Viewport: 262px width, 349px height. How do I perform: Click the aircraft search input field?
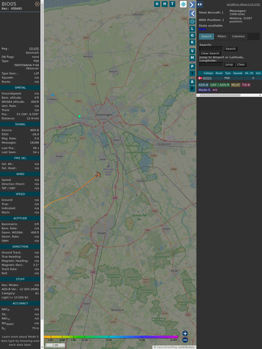(211, 49)
